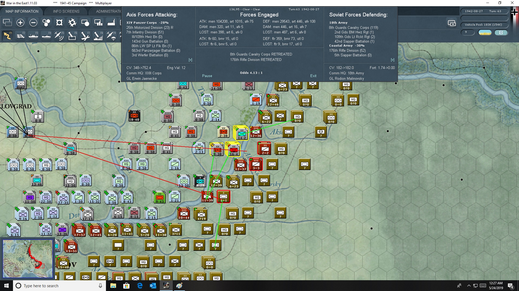
Task: Click the light blue 0 indicator
Action: coord(501,33)
